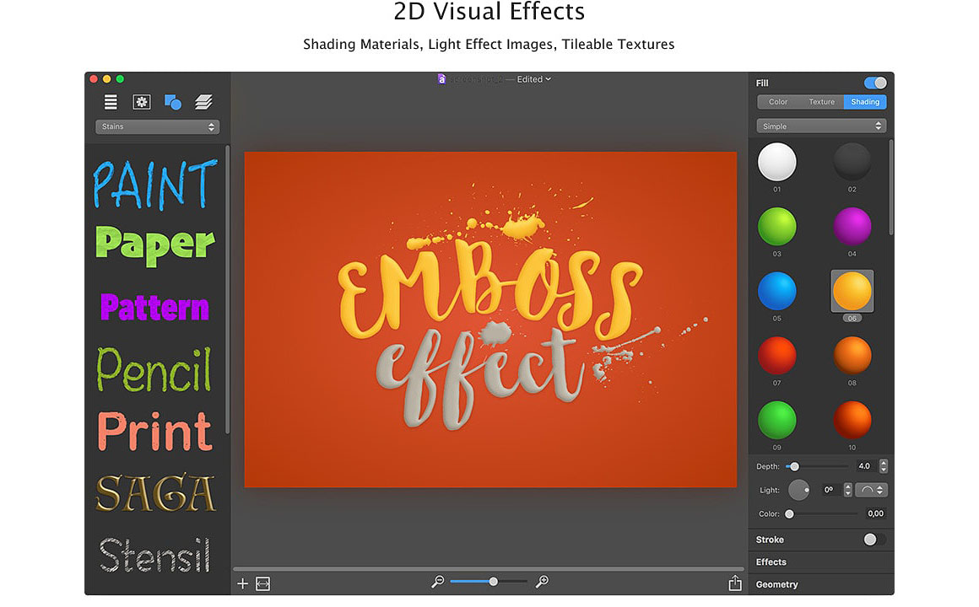Viewport: 979px width, 607px height.
Task: Click the shading materials scrollbar
Action: tap(890, 187)
